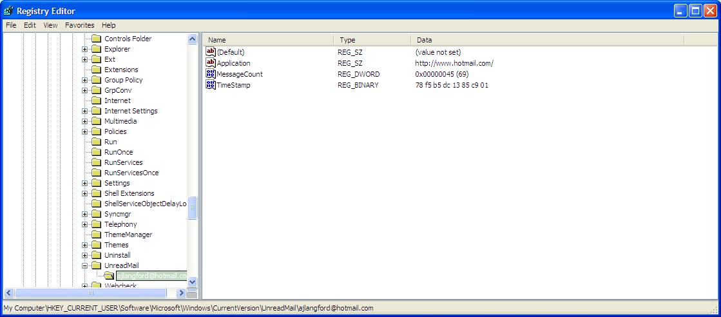Select the Policies tree item
This screenshot has width=721, height=317.
(x=115, y=131)
